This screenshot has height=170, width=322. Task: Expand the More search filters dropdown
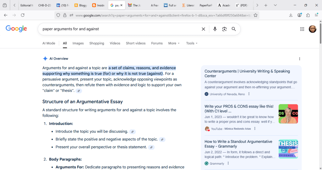tap(174, 43)
